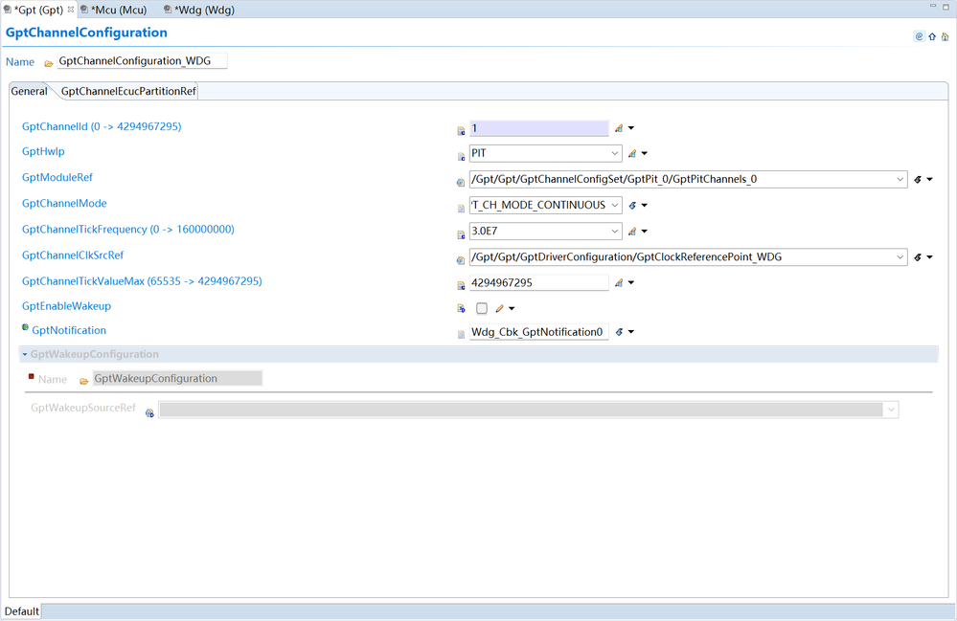Click the GptChannelId label link
Viewport: 957px width, 621px height.
click(102, 126)
